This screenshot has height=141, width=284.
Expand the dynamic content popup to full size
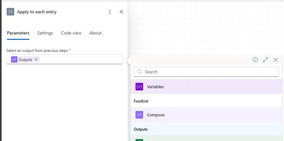(265, 59)
